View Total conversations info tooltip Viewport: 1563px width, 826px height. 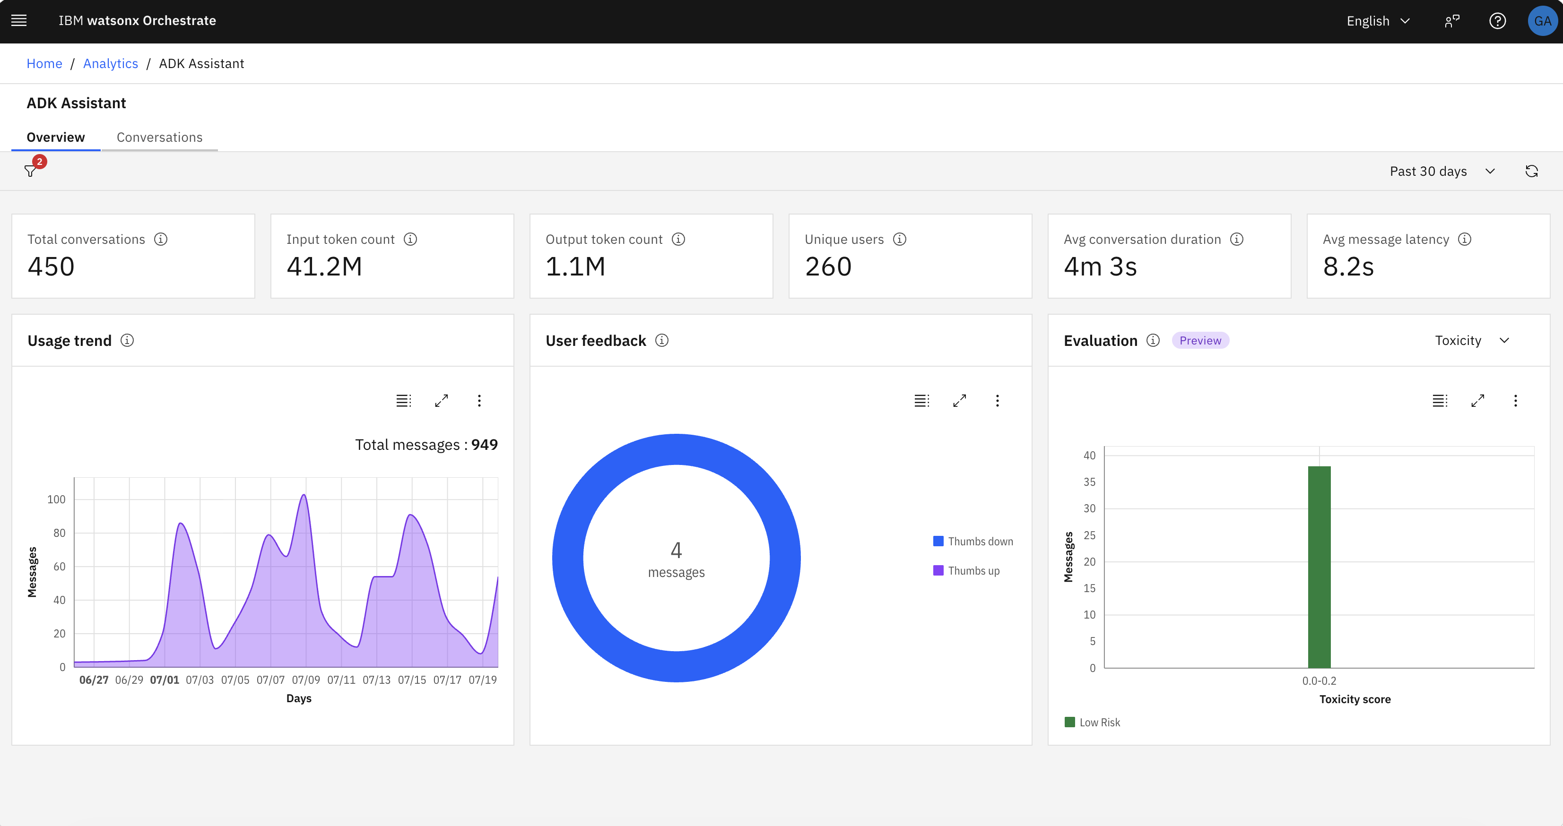(x=161, y=240)
